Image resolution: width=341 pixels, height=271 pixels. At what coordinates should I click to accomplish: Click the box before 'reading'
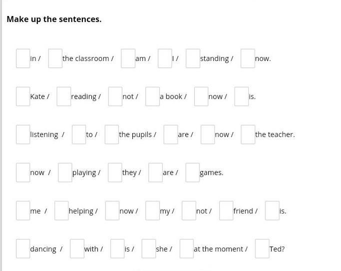(64, 96)
